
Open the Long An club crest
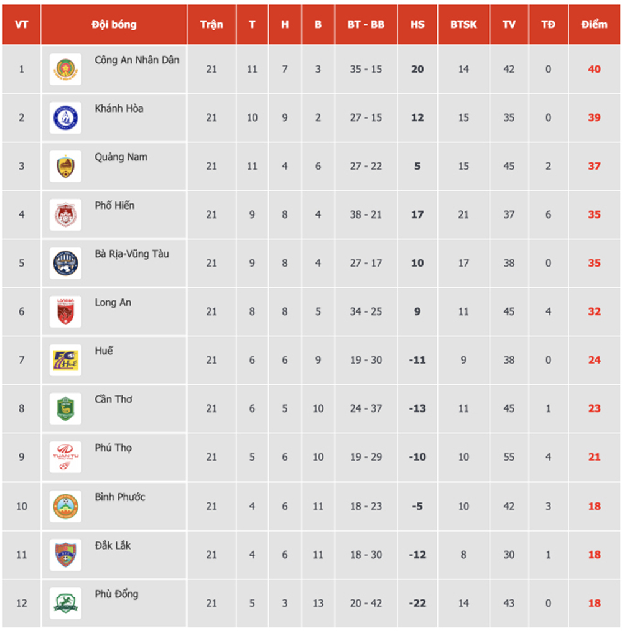point(66,312)
